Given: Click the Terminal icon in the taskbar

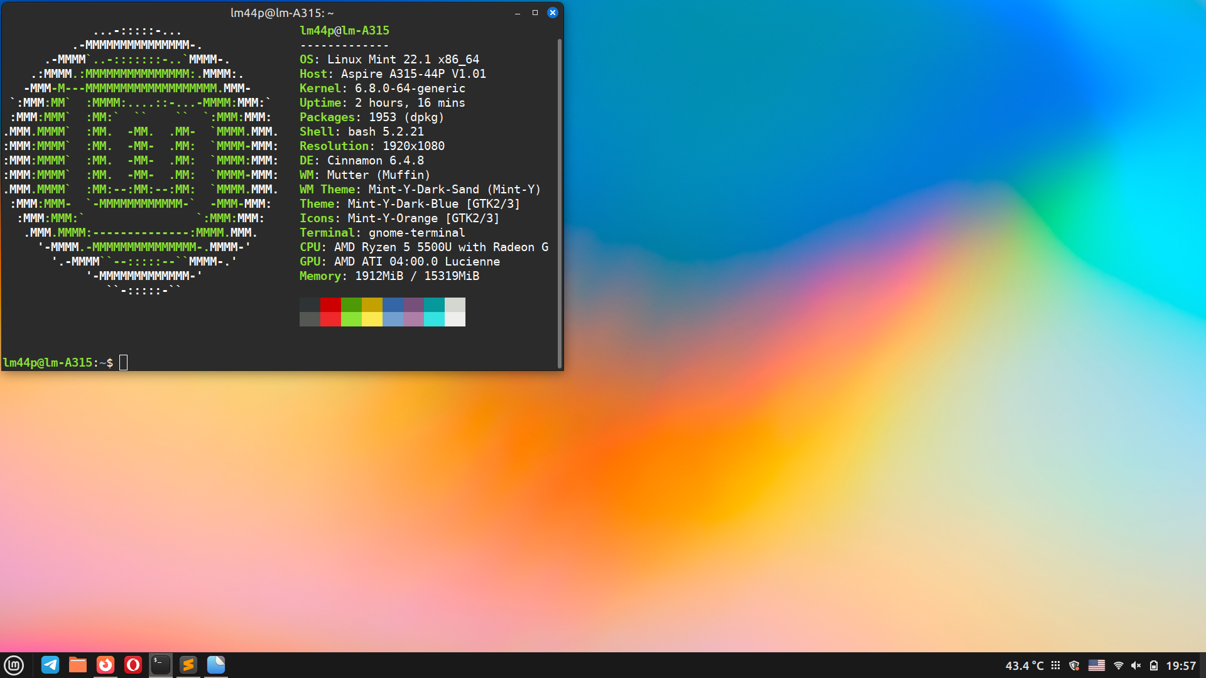Looking at the screenshot, I should coord(161,665).
